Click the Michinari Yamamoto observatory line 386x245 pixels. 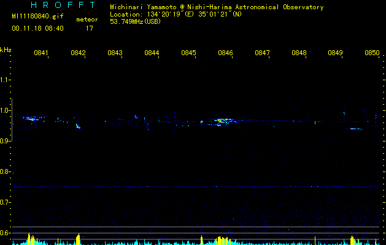click(x=217, y=7)
